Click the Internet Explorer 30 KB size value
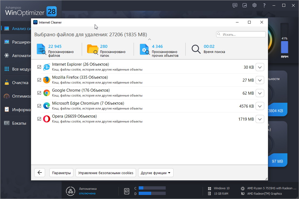299x199 pixels. click(x=249, y=67)
